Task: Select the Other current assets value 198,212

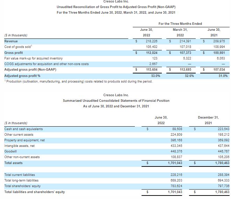Action: tap(222, 134)
